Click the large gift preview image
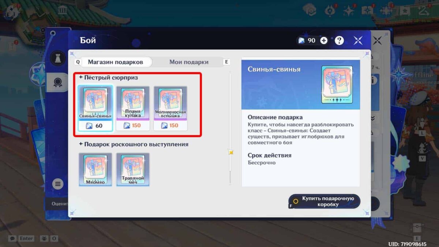The image size is (439, 247). [x=337, y=85]
